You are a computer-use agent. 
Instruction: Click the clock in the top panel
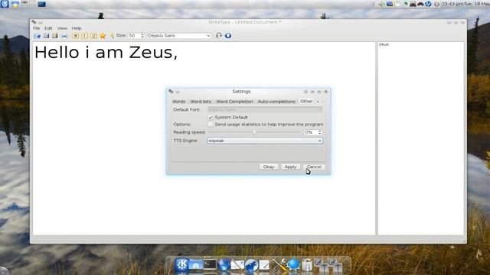click(x=465, y=4)
